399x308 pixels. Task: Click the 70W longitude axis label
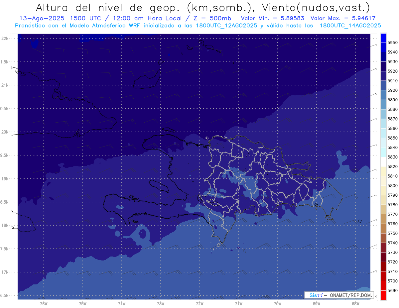(x=278, y=303)
